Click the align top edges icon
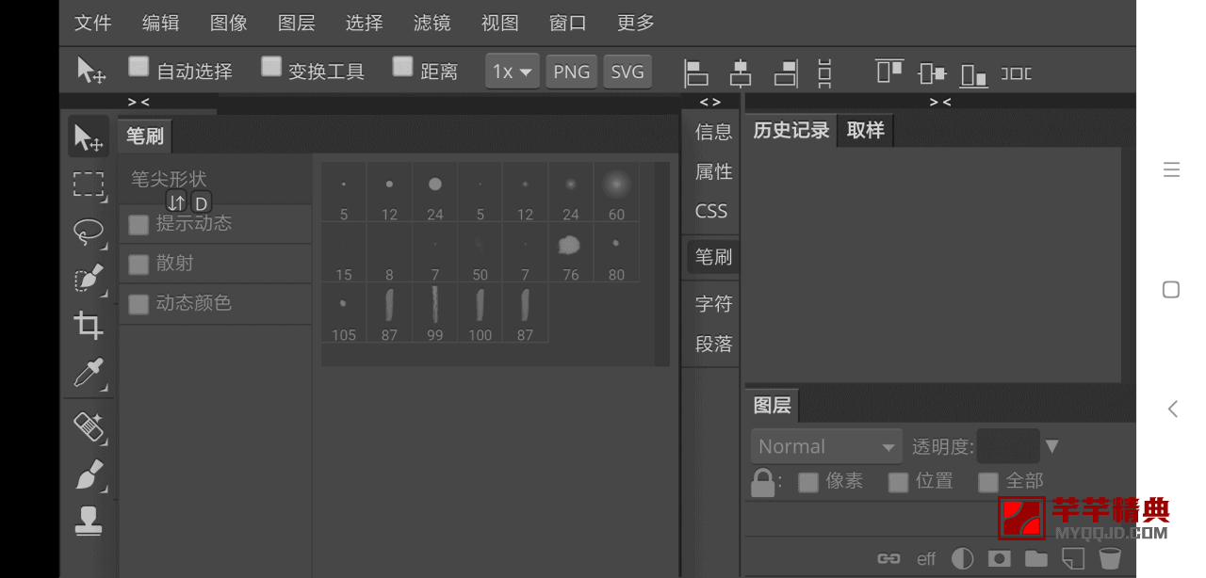1206x578 pixels. click(889, 71)
